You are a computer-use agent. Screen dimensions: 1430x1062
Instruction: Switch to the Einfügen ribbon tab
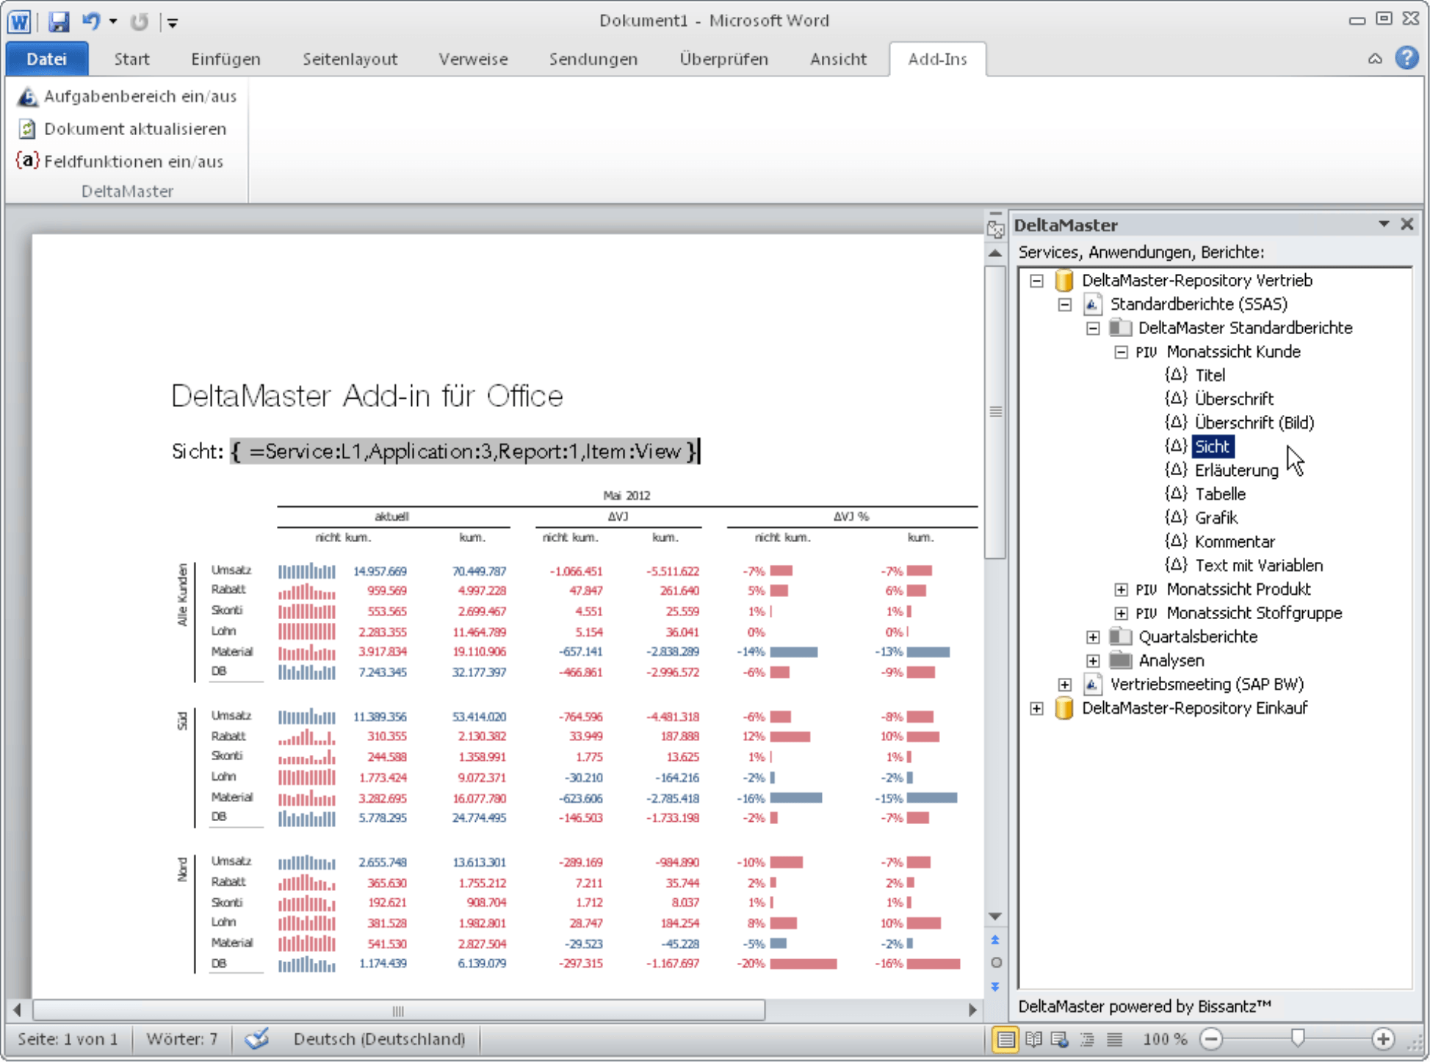point(225,59)
